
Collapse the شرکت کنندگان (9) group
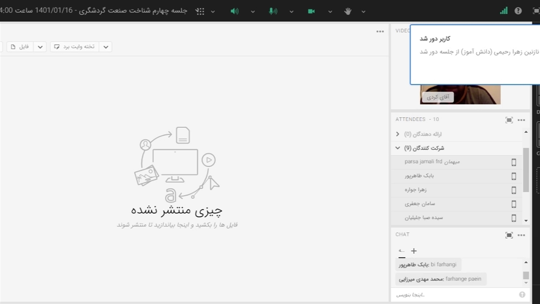point(397,148)
